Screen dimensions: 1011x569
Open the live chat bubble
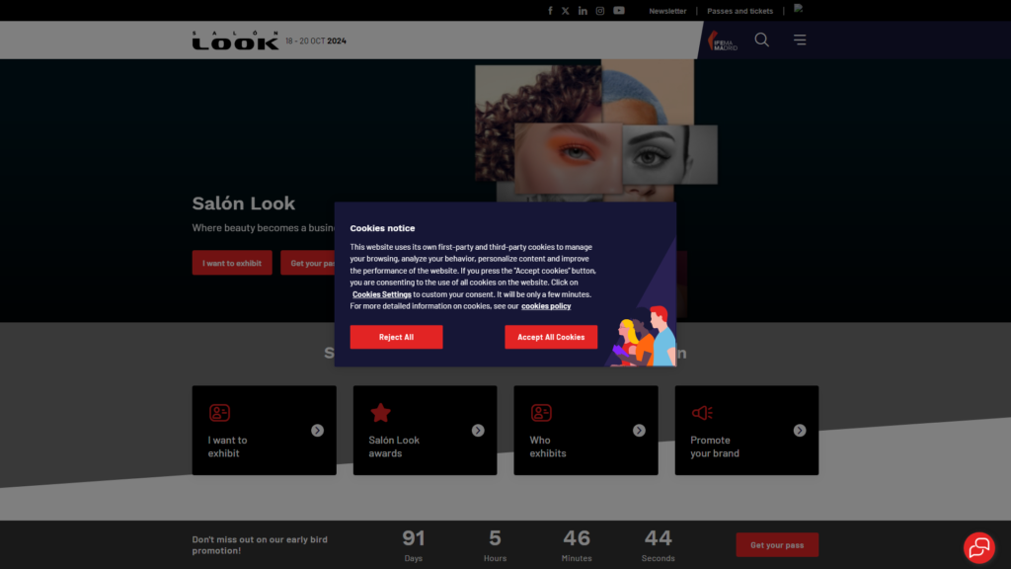coord(979,547)
